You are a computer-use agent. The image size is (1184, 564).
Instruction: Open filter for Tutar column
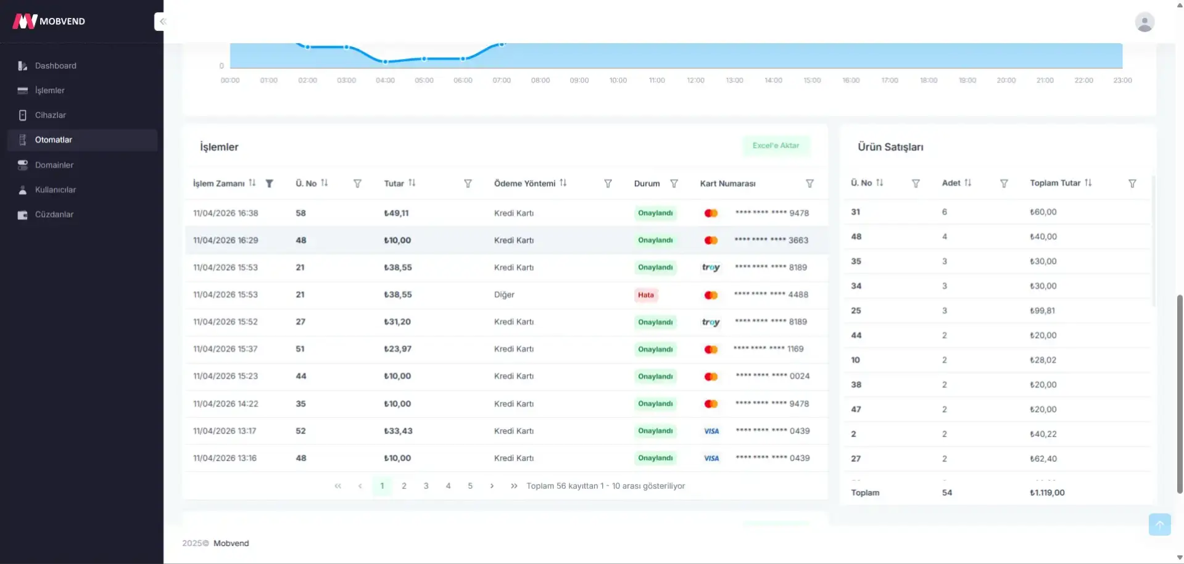coord(468,184)
